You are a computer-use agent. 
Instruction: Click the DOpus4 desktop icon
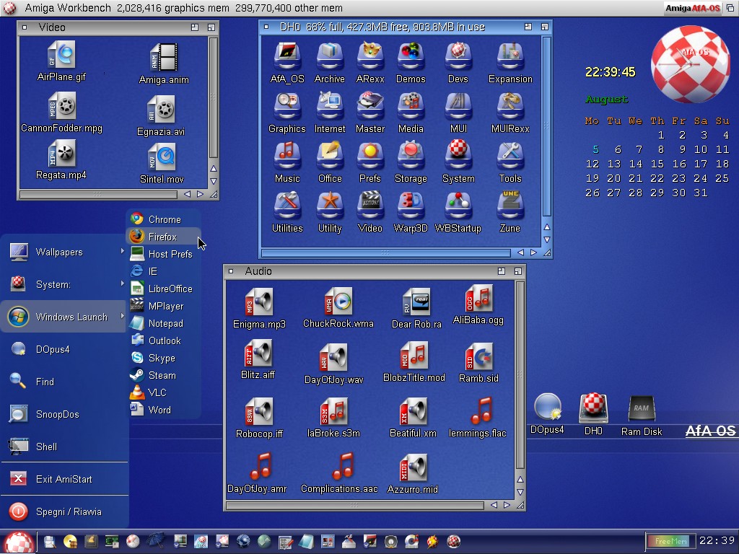[x=547, y=410]
